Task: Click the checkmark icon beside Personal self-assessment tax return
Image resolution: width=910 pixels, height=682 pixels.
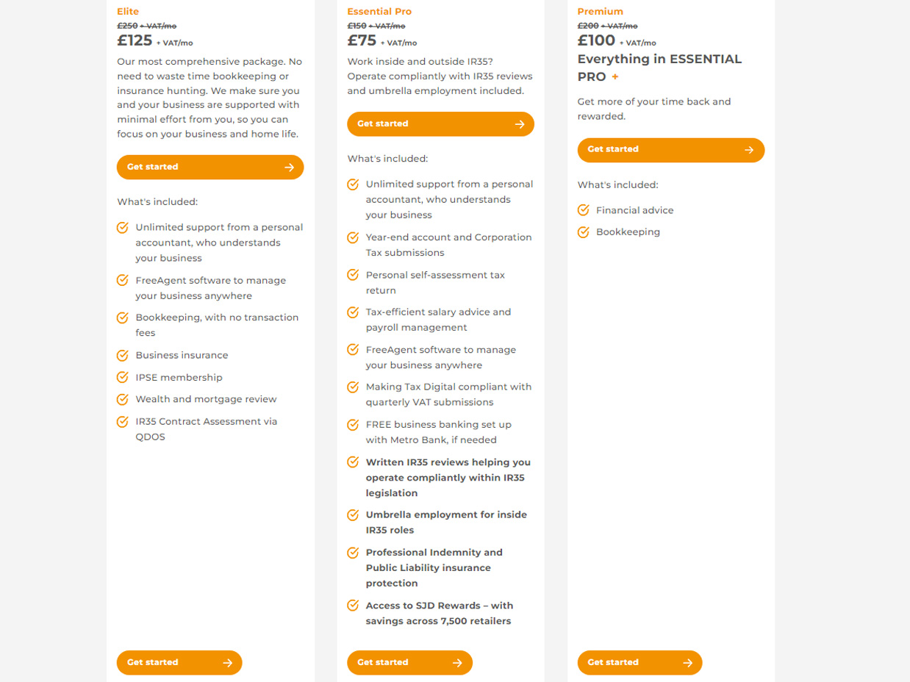Action: point(353,275)
